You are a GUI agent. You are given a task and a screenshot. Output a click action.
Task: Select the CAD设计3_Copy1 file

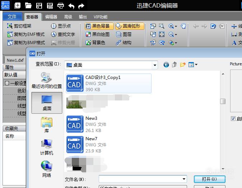point(108,83)
